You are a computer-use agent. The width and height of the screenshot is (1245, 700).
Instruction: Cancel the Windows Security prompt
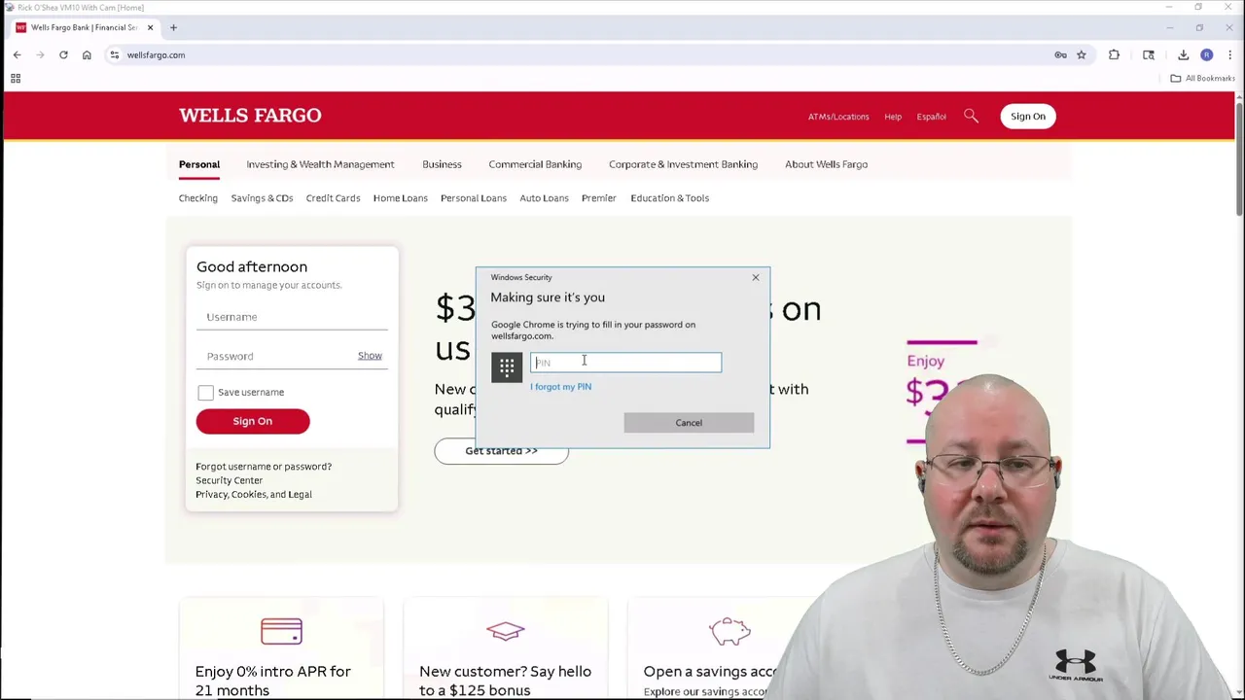(689, 423)
